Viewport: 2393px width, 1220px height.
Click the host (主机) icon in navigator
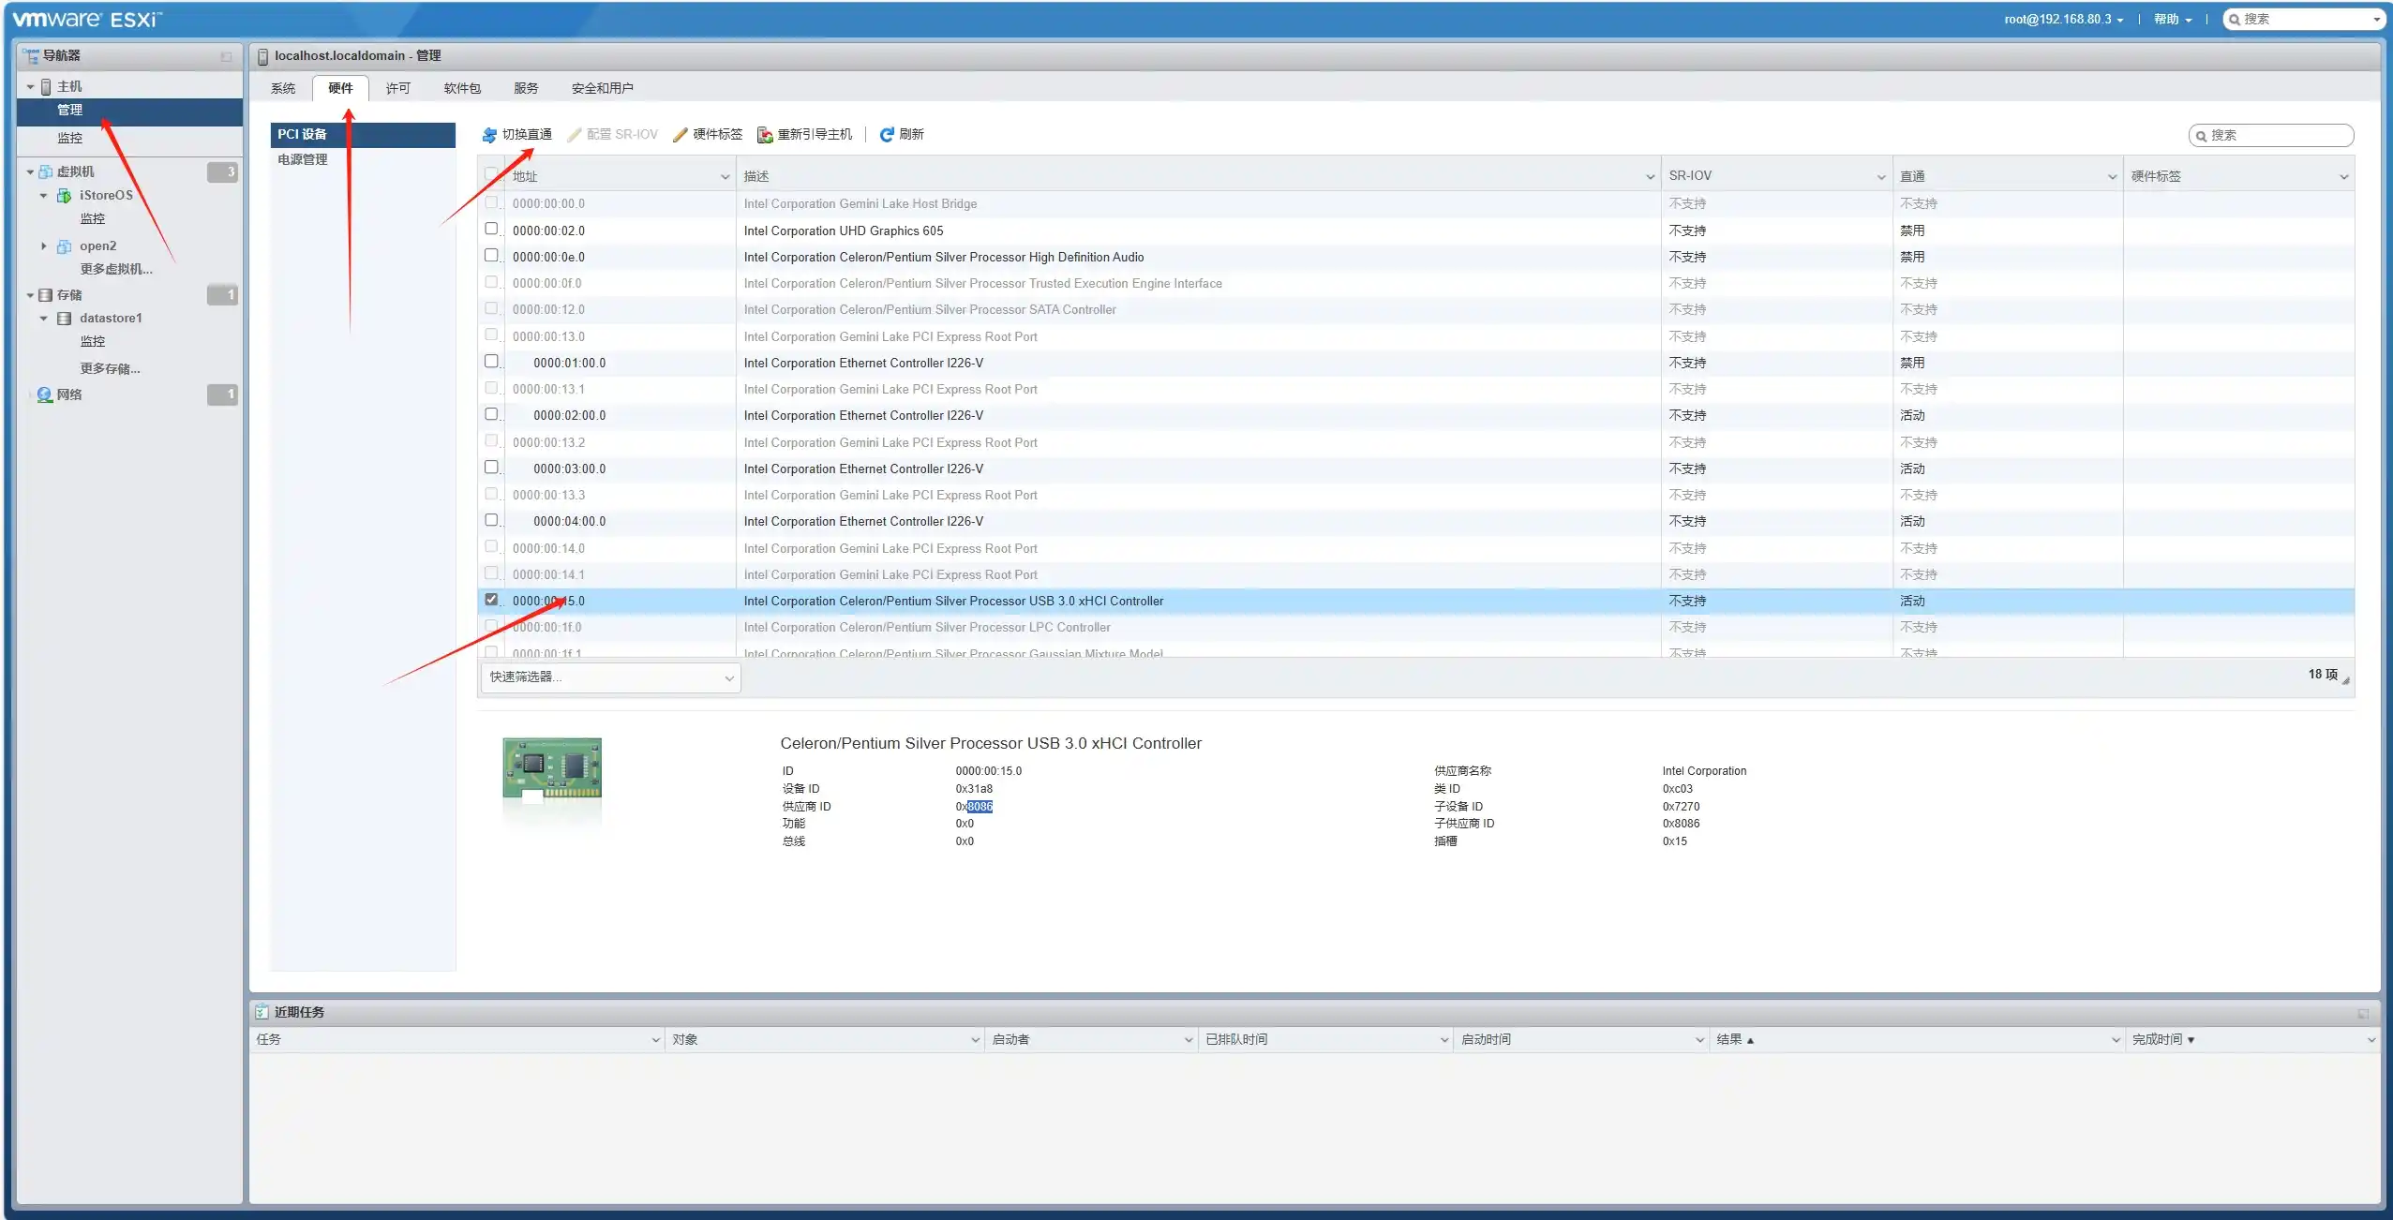coord(46,86)
